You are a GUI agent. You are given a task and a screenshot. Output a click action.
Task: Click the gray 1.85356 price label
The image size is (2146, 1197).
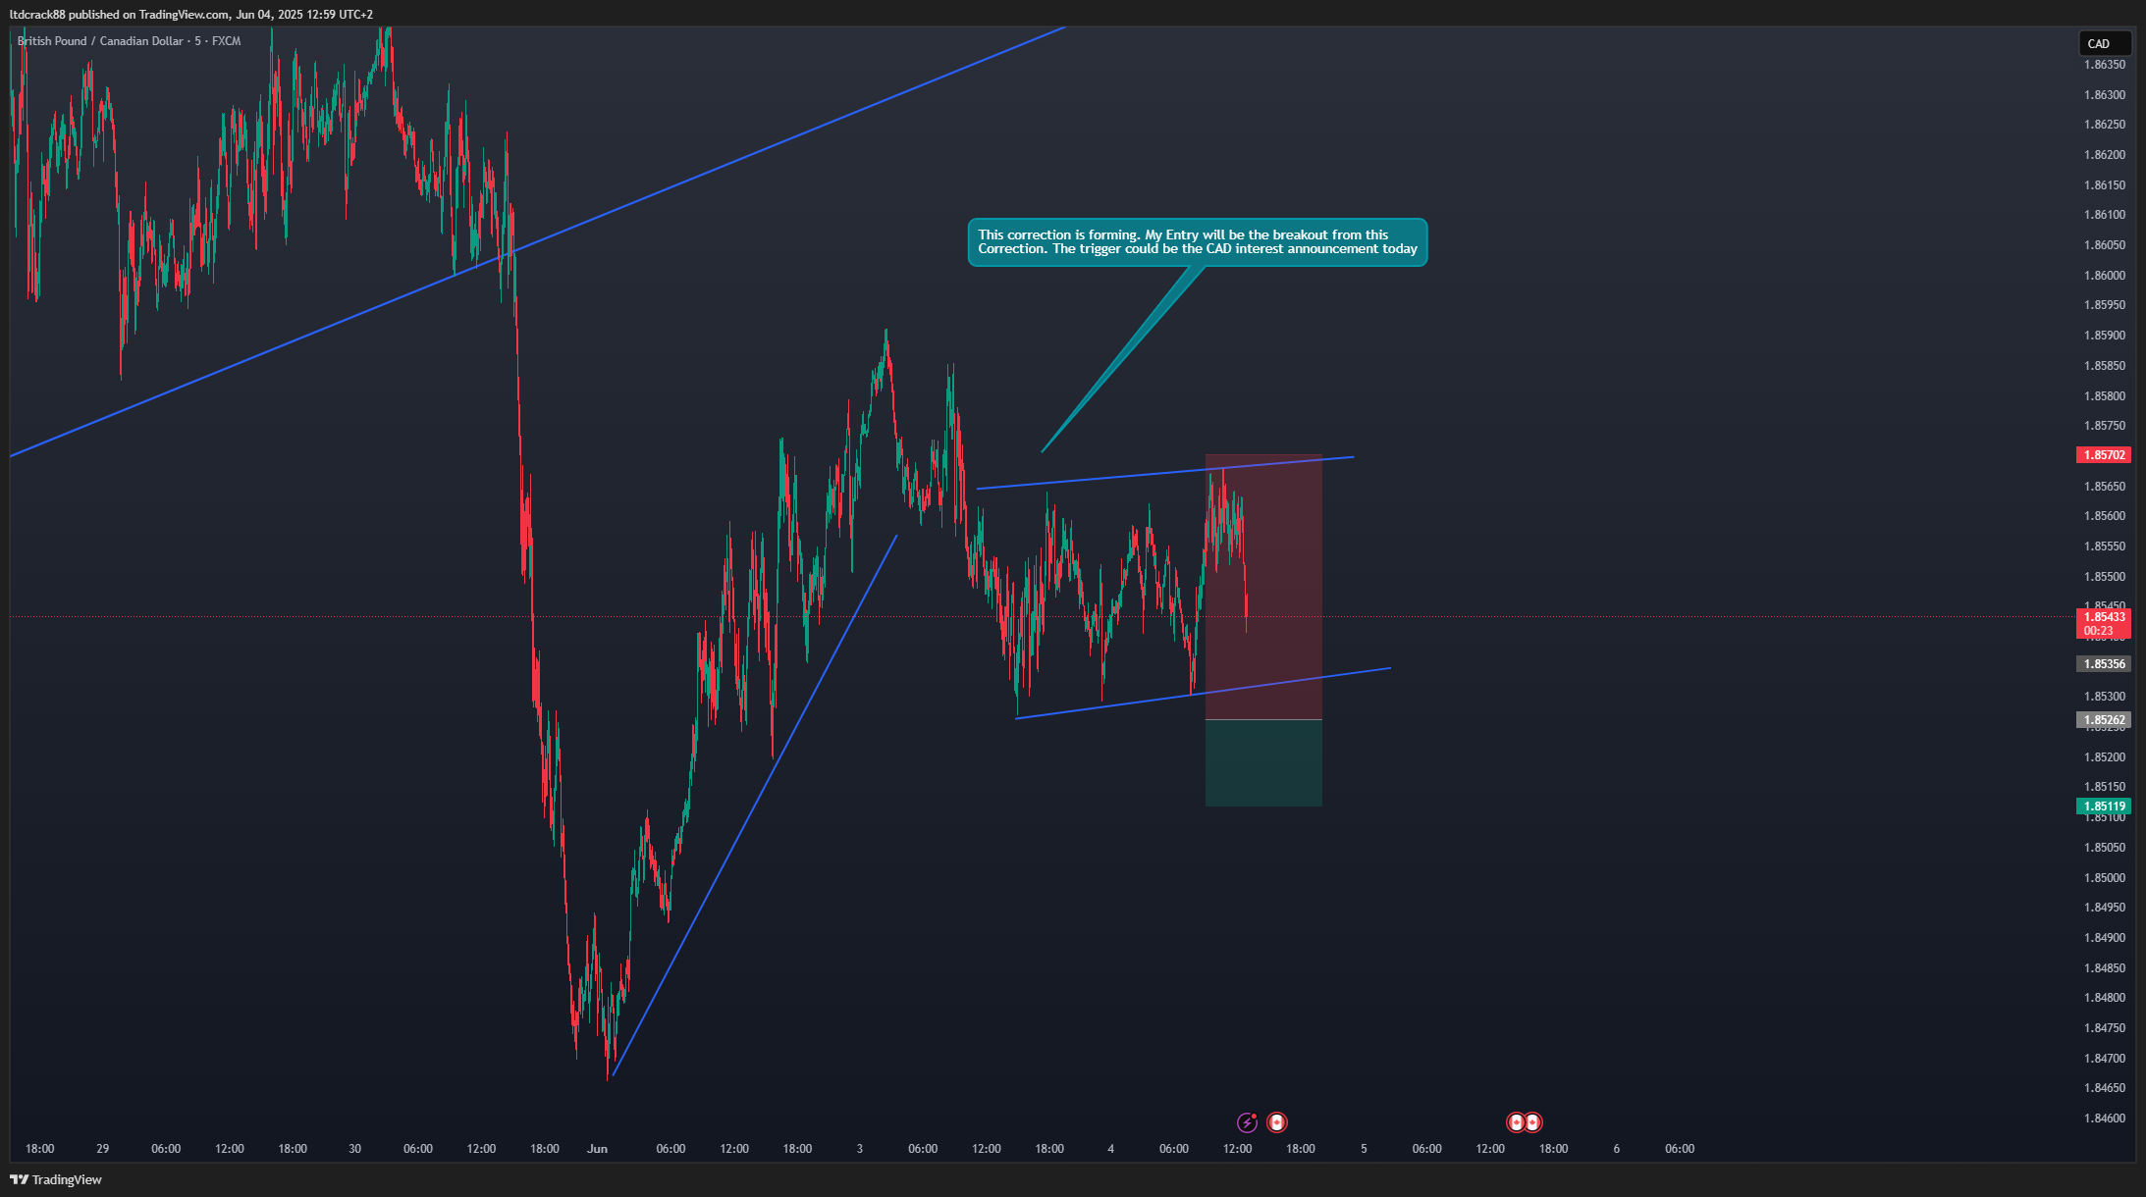click(x=2104, y=664)
